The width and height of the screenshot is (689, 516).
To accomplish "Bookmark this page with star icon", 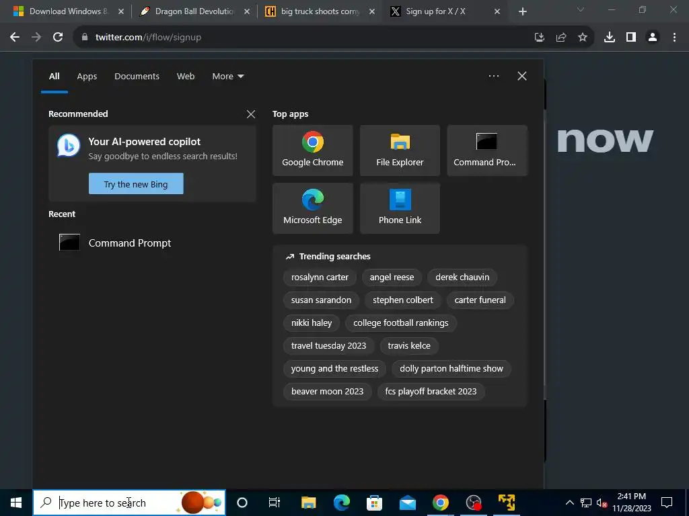I will pos(583,38).
